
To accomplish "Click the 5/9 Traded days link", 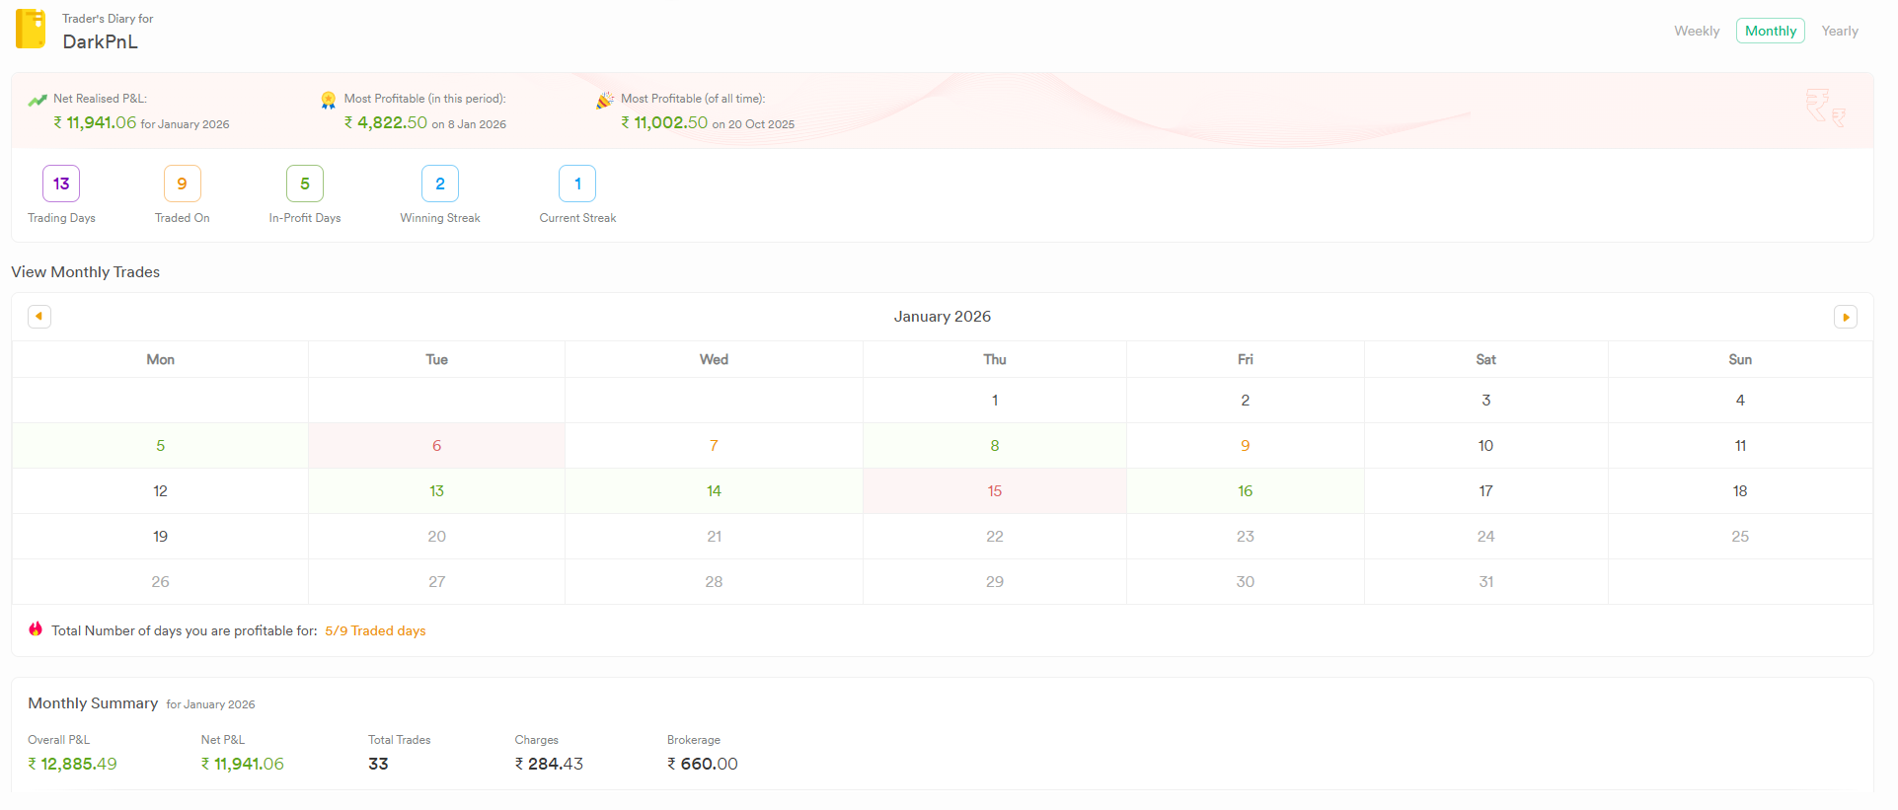I will tap(375, 630).
